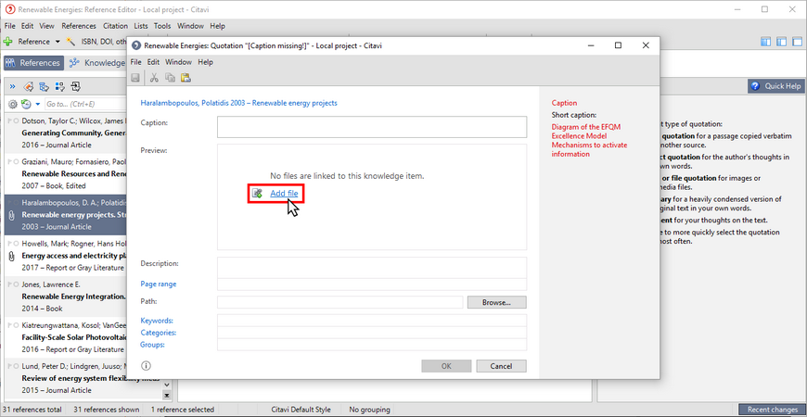Image resolution: width=807 pixels, height=417 pixels.
Task: Click the Add file link
Action: [x=284, y=194]
